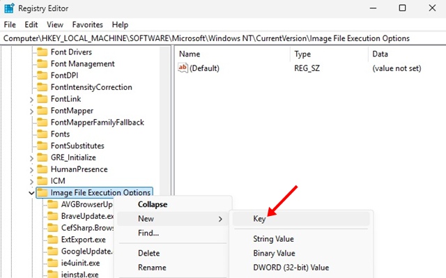
Task: Click Delete in the context menu
Action: 148,253
